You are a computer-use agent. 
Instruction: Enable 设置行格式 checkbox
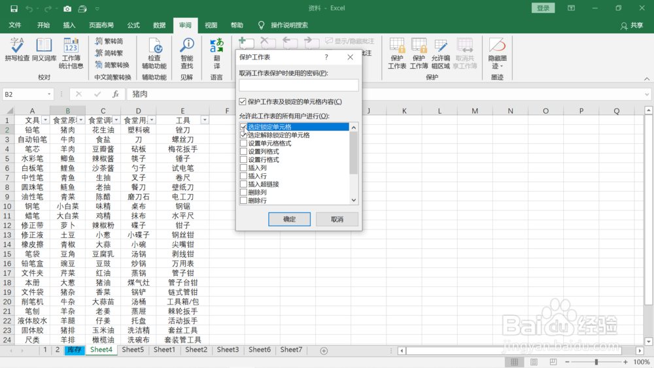click(243, 159)
